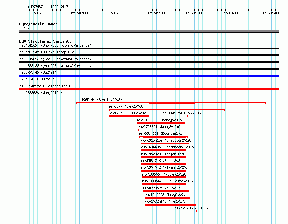Select nsv4340612 (gnomADStructuralVariants) label

[55, 59]
